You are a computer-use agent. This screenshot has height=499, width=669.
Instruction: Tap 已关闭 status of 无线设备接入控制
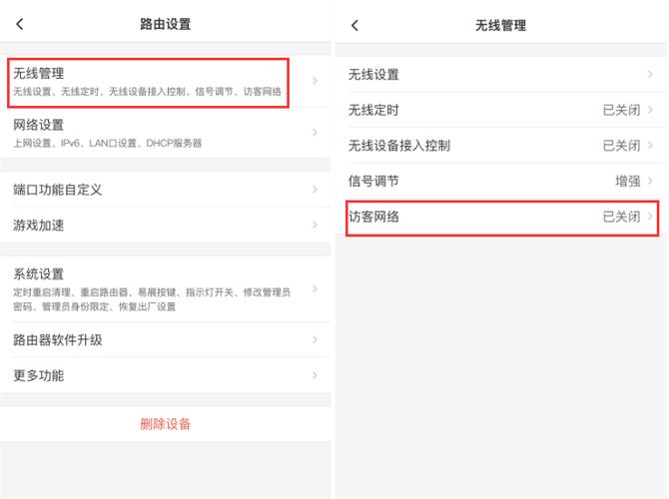(x=621, y=146)
